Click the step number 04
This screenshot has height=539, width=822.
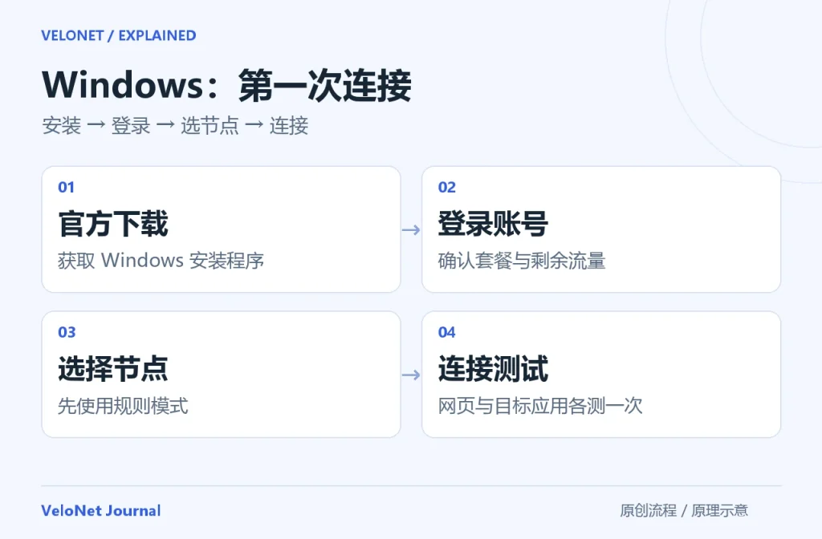[x=446, y=332]
